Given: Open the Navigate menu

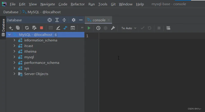Looking at the screenshot, I should pos(48,4).
